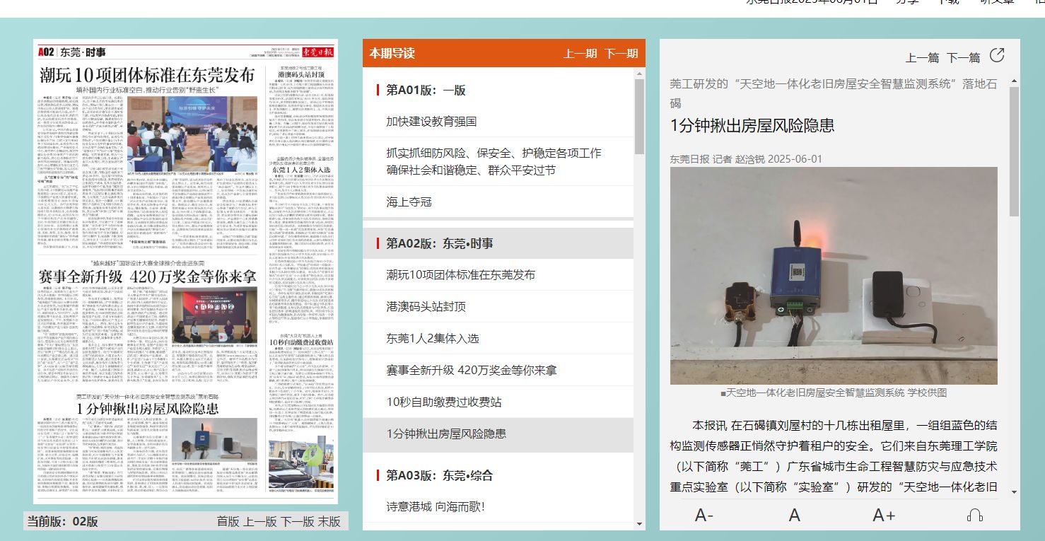
Task: Collapse section 第A02版：东莞•时事
Action: pos(439,243)
